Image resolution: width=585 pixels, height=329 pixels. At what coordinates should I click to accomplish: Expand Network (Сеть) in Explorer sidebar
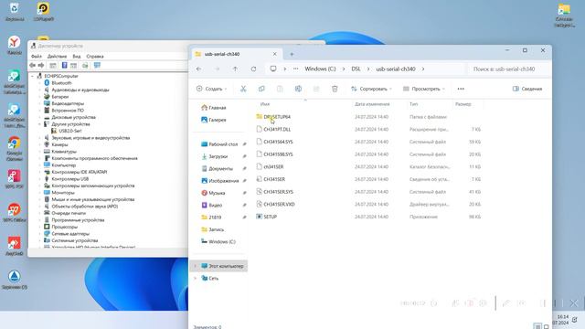tap(195, 278)
